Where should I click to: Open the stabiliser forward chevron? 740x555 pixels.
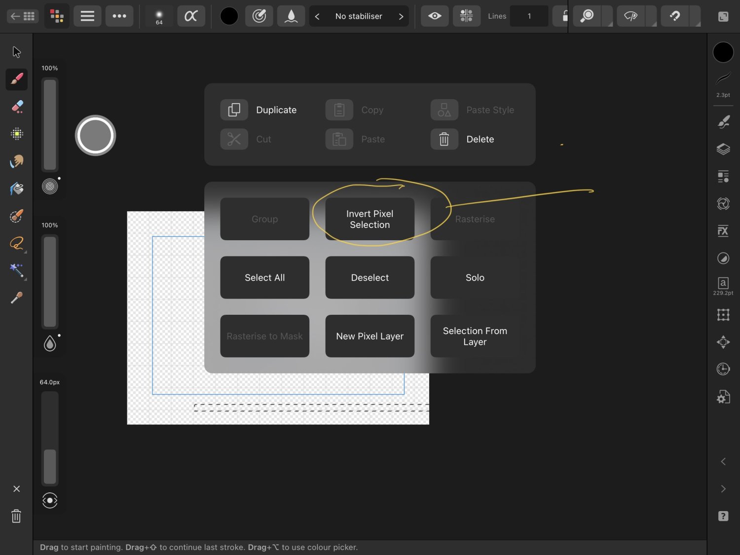(x=401, y=16)
